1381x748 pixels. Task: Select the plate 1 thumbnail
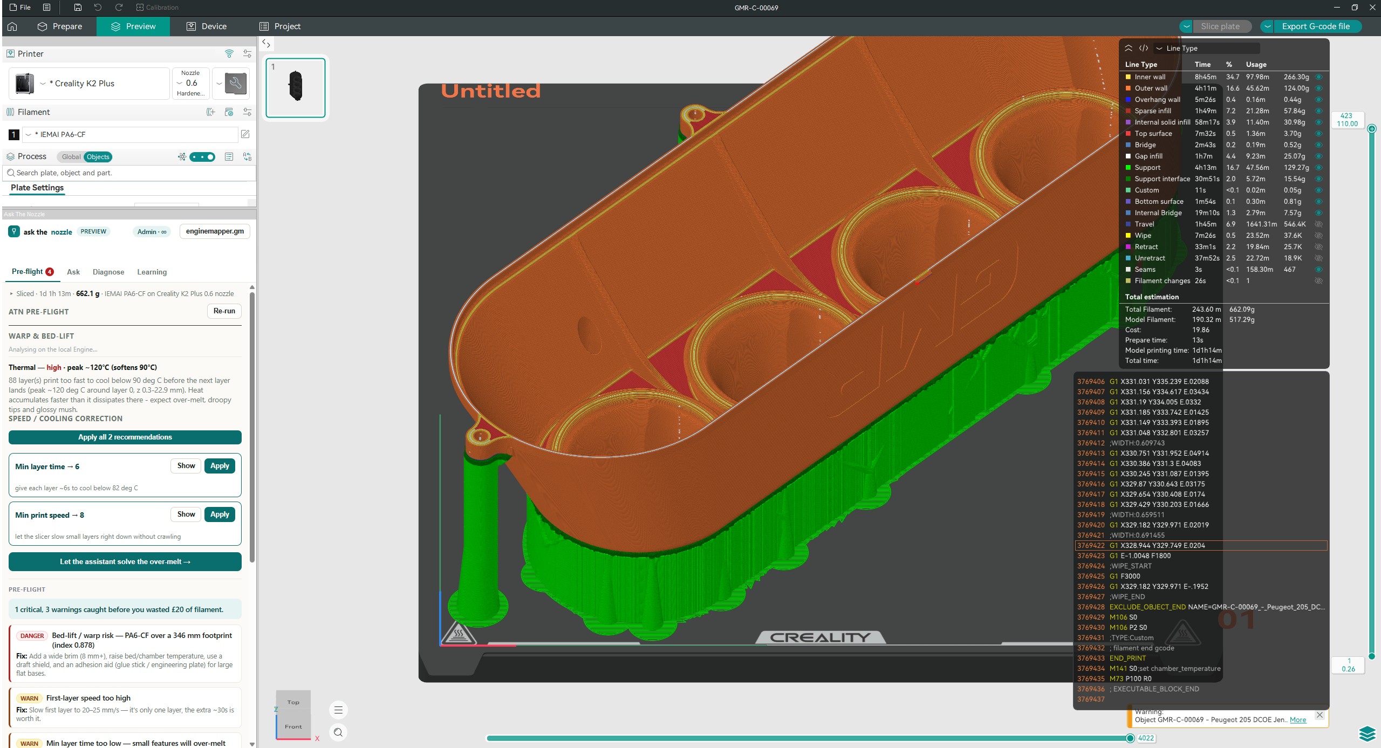296,88
